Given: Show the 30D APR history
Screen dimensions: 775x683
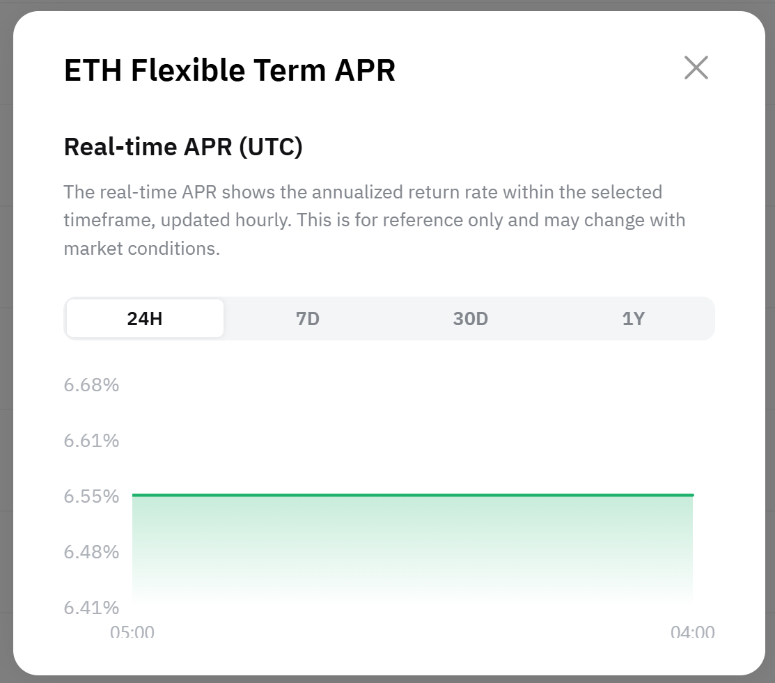Looking at the screenshot, I should point(471,319).
